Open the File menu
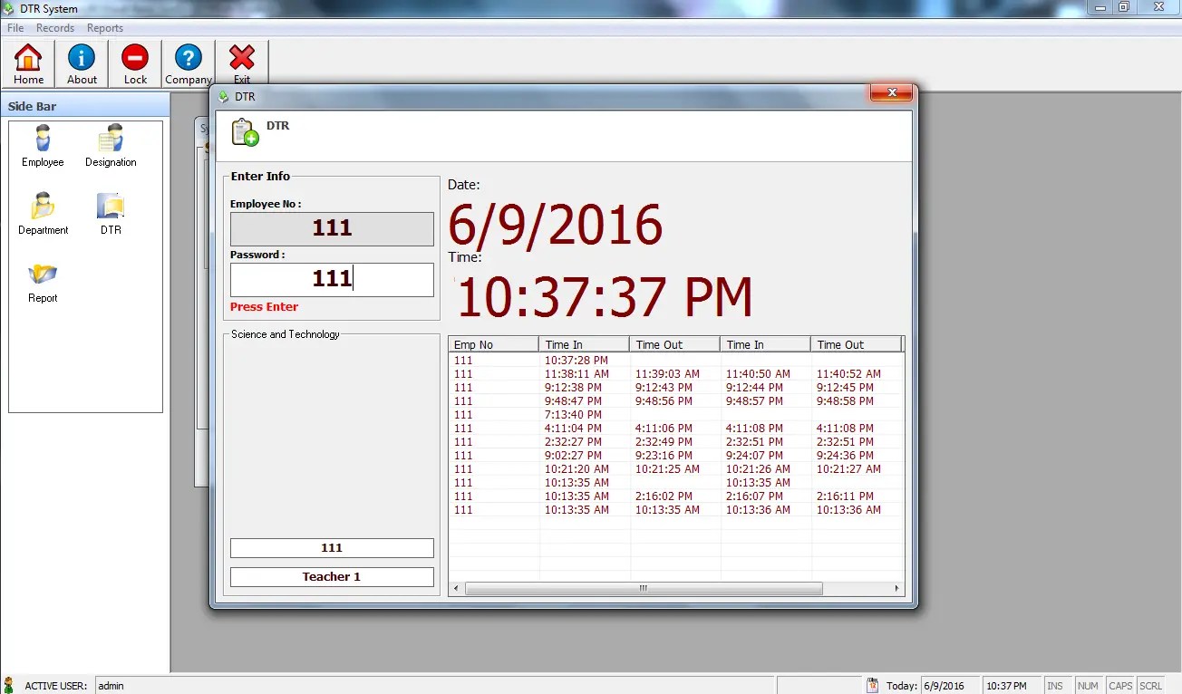This screenshot has height=694, width=1182. (15, 28)
